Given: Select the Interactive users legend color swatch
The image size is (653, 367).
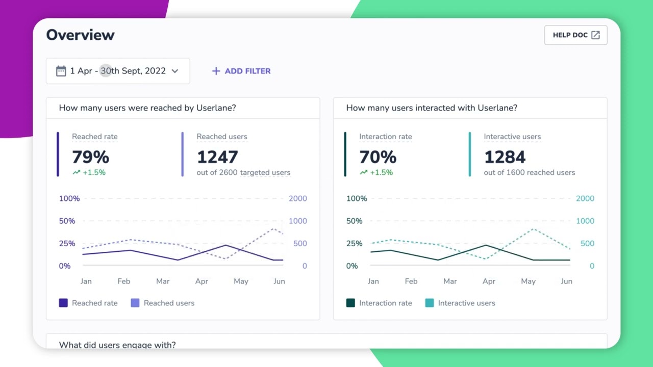Looking at the screenshot, I should (x=430, y=303).
